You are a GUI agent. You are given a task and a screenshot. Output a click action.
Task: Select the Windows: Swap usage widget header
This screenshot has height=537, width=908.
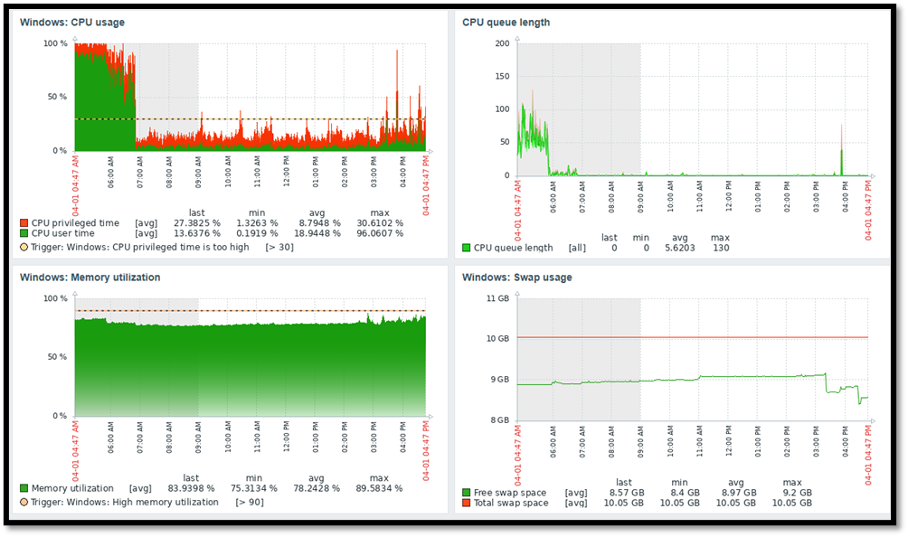tap(516, 278)
